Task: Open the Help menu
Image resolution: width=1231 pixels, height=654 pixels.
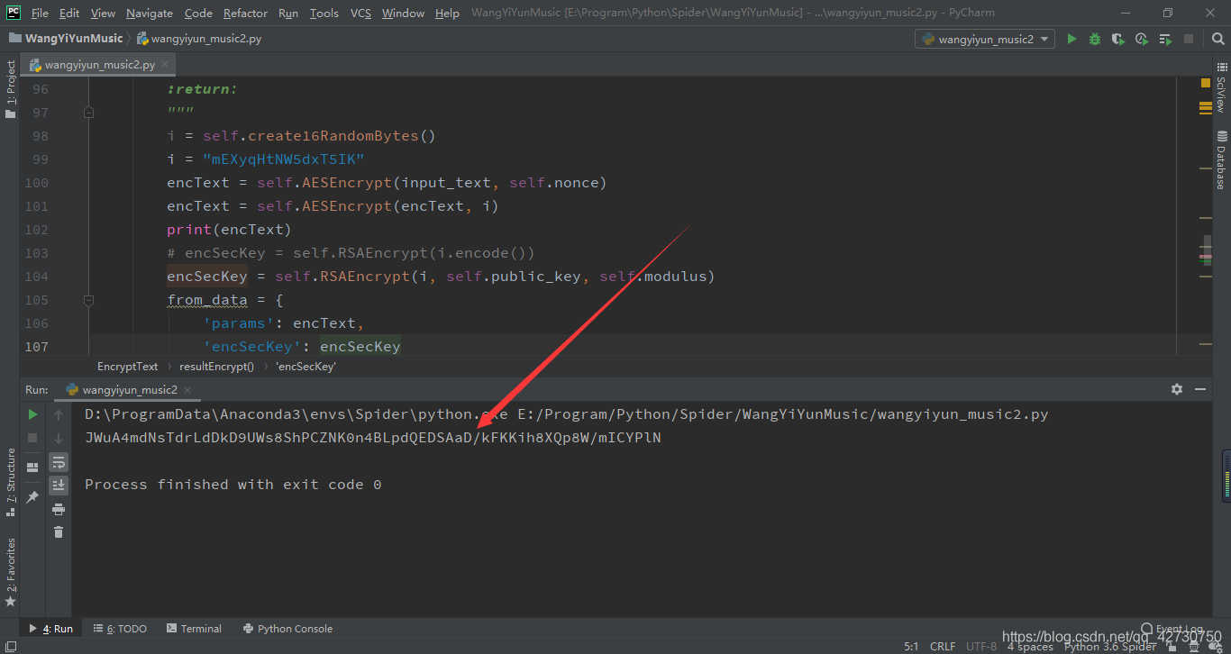Action: [x=447, y=13]
